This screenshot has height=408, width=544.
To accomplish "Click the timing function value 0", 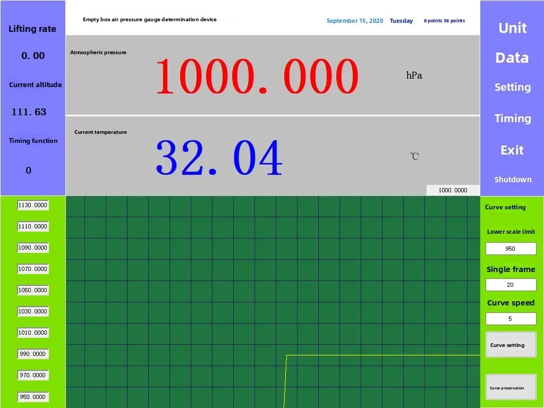I will point(29,171).
